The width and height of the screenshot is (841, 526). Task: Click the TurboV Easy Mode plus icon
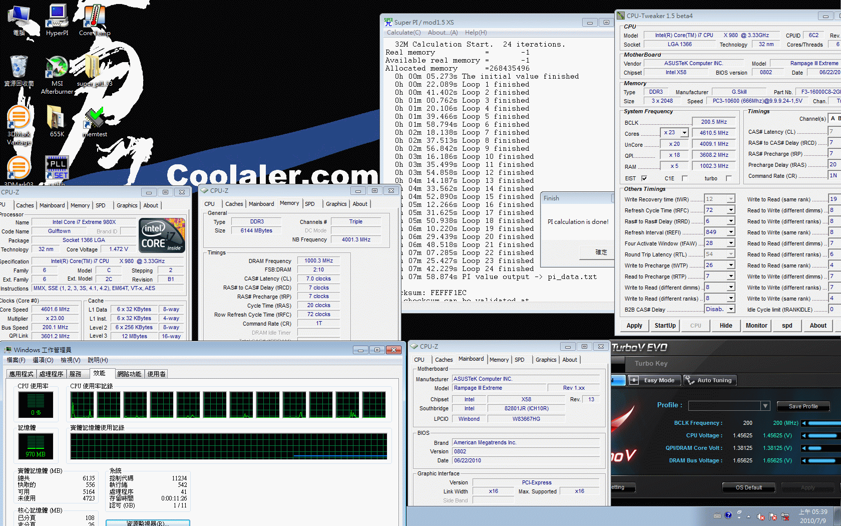pyautogui.click(x=634, y=380)
